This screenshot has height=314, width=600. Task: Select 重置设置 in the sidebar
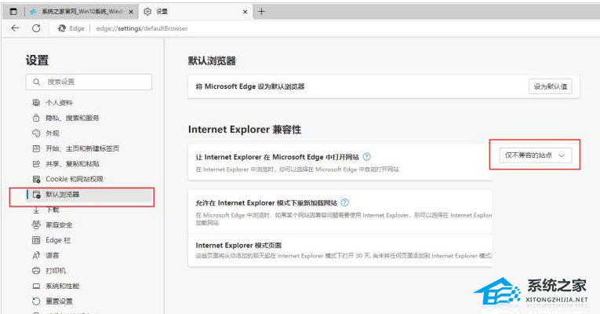[x=59, y=301]
